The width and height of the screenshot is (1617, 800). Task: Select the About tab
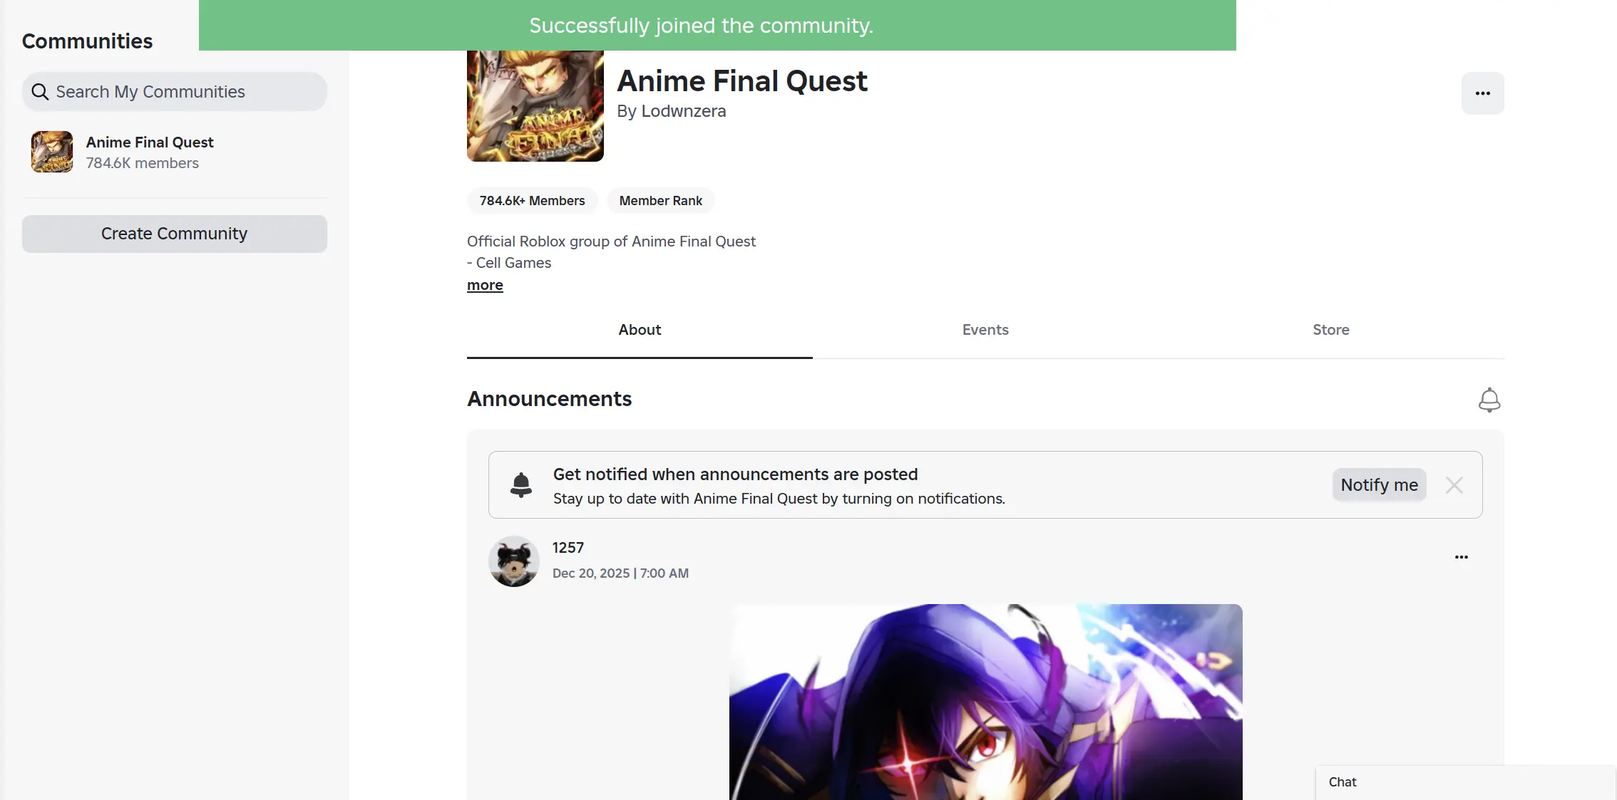[x=639, y=330]
